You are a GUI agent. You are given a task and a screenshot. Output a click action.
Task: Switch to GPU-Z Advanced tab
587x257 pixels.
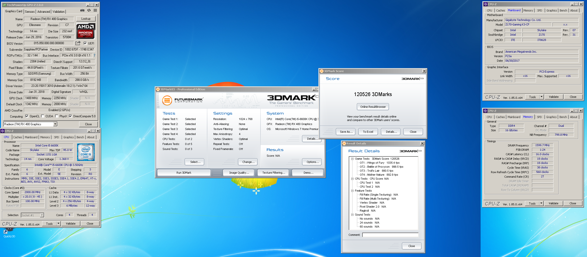click(44, 12)
